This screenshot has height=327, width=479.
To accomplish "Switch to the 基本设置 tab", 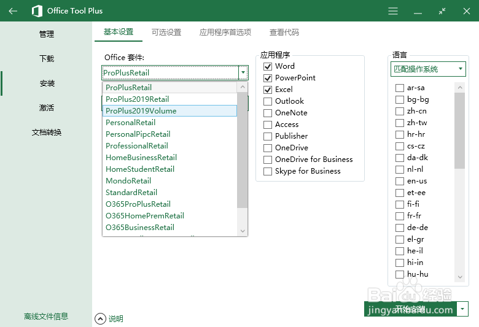I will coord(119,32).
